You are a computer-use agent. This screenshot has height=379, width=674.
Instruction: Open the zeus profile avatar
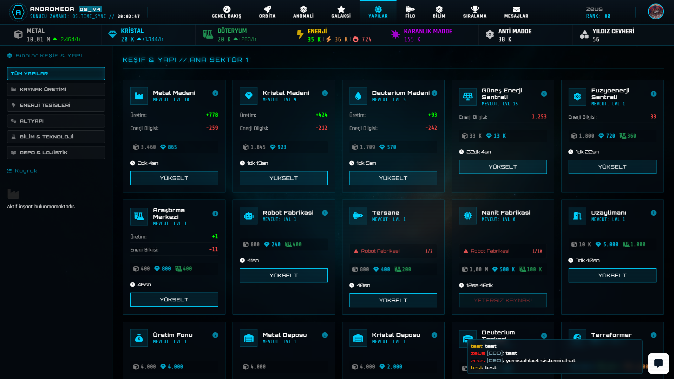pos(655,12)
